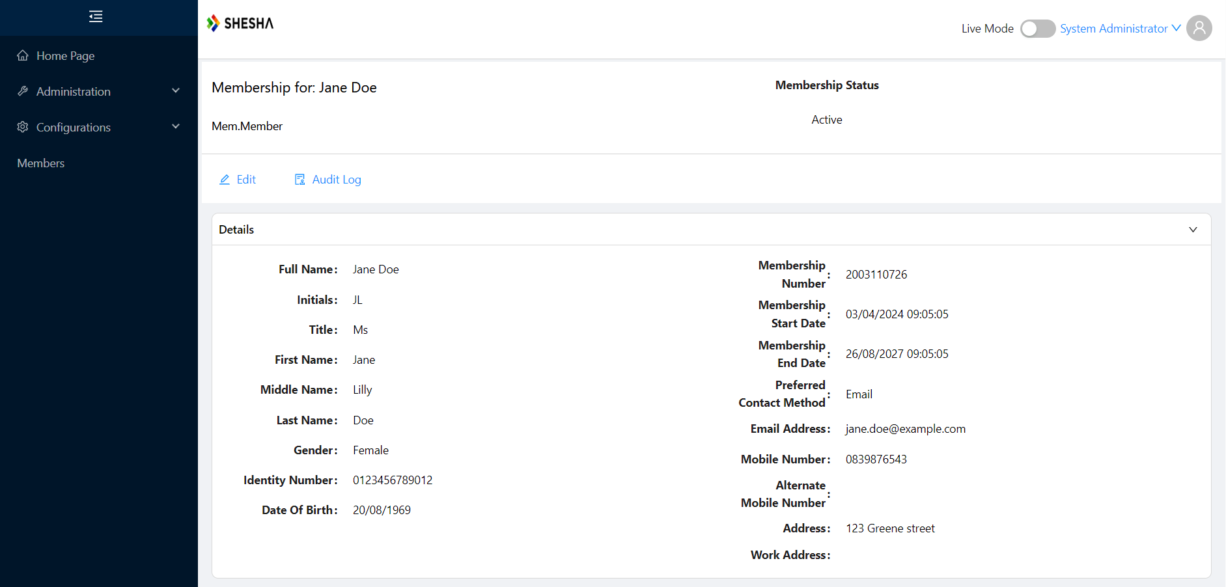Viewport: 1226px width, 587px height.
Task: Click the Audit Log document icon
Action: tap(300, 180)
